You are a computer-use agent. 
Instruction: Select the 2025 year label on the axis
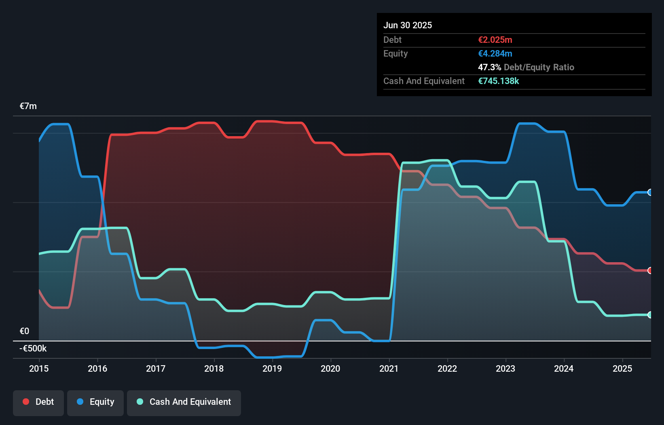click(623, 368)
